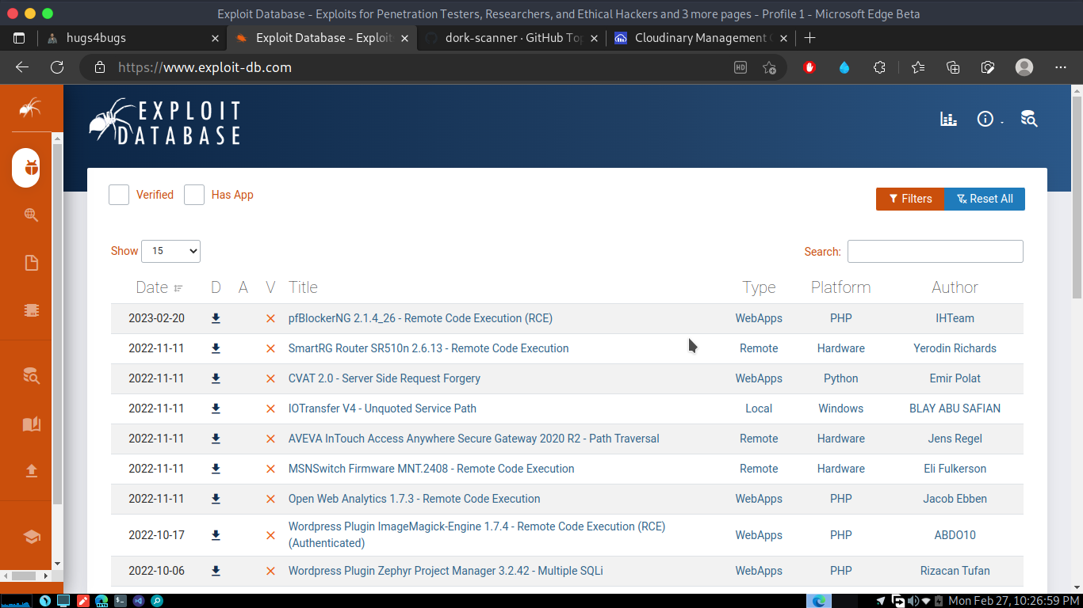
Task: Close the hugs4bugs tab
Action: (215, 38)
